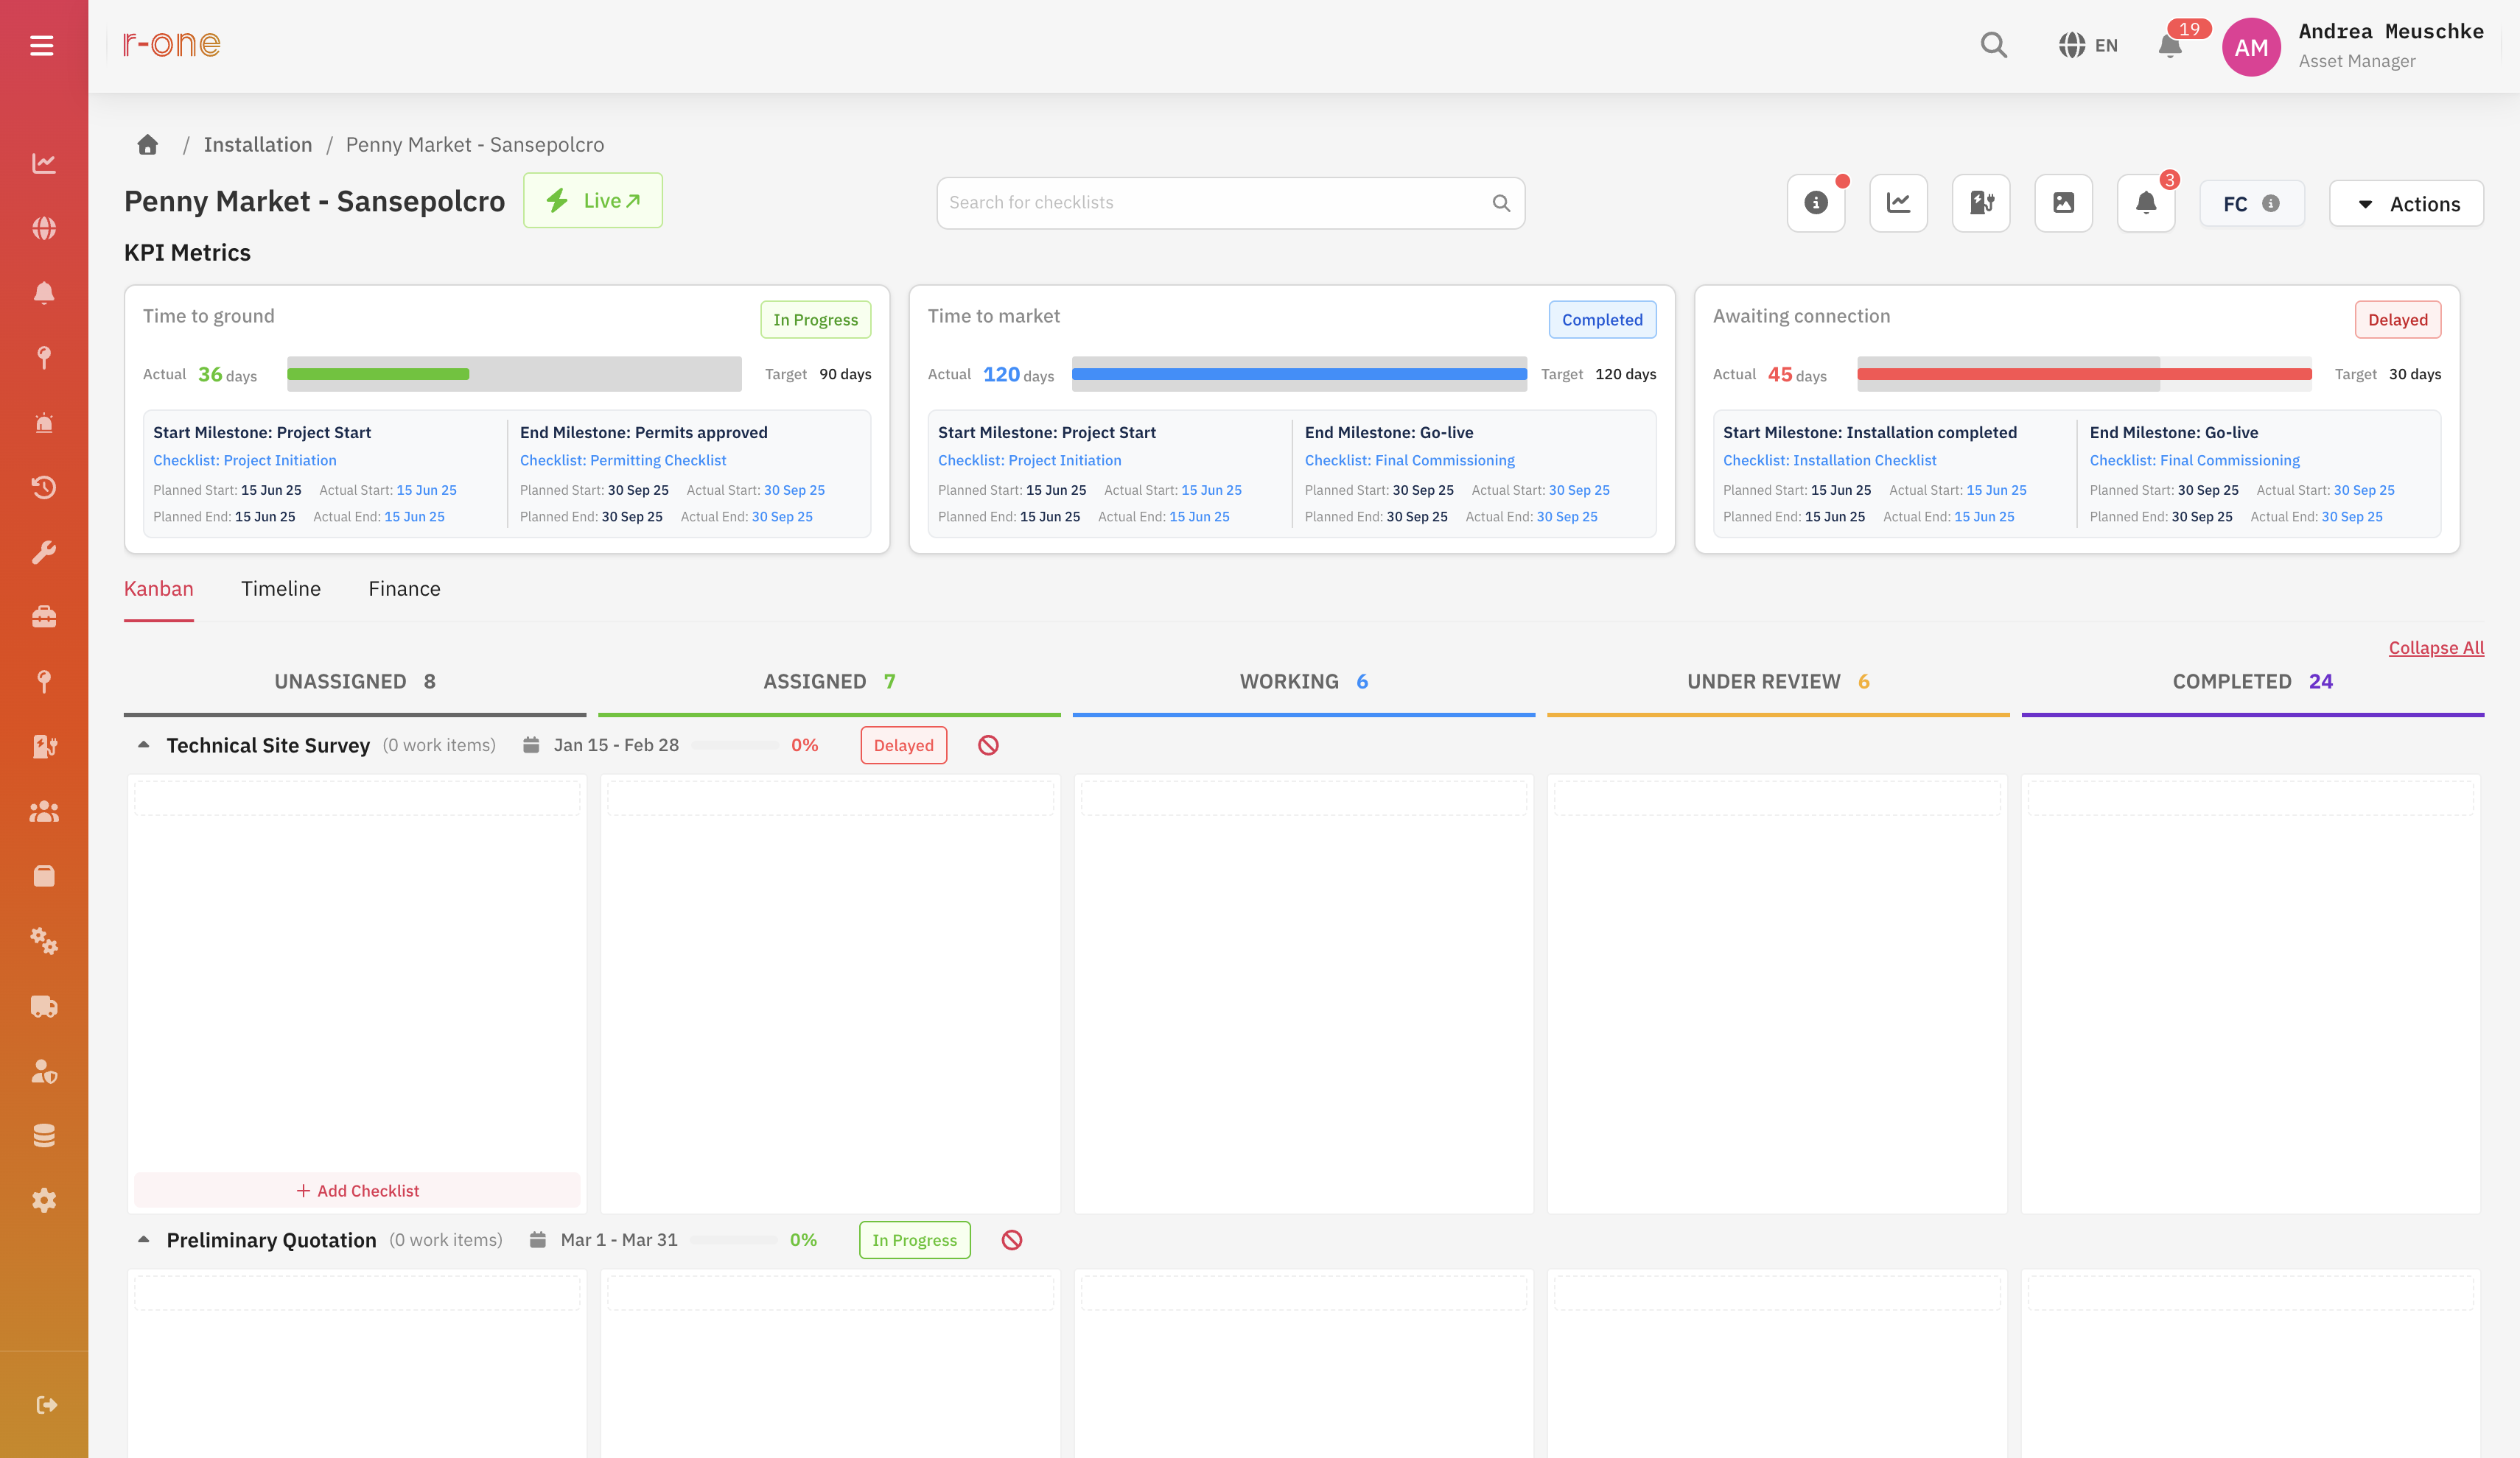Click the search icon in checklist search

1501,202
